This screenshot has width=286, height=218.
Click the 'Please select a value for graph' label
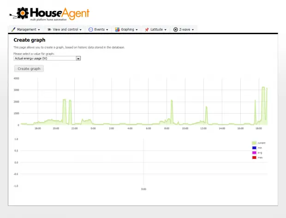(x=34, y=54)
